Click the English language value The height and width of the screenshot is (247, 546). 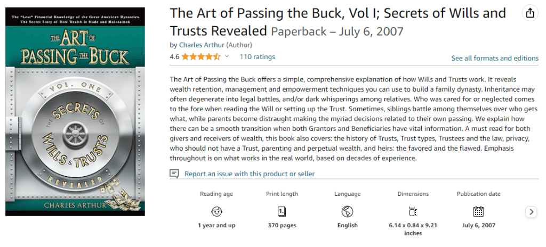pyautogui.click(x=348, y=225)
